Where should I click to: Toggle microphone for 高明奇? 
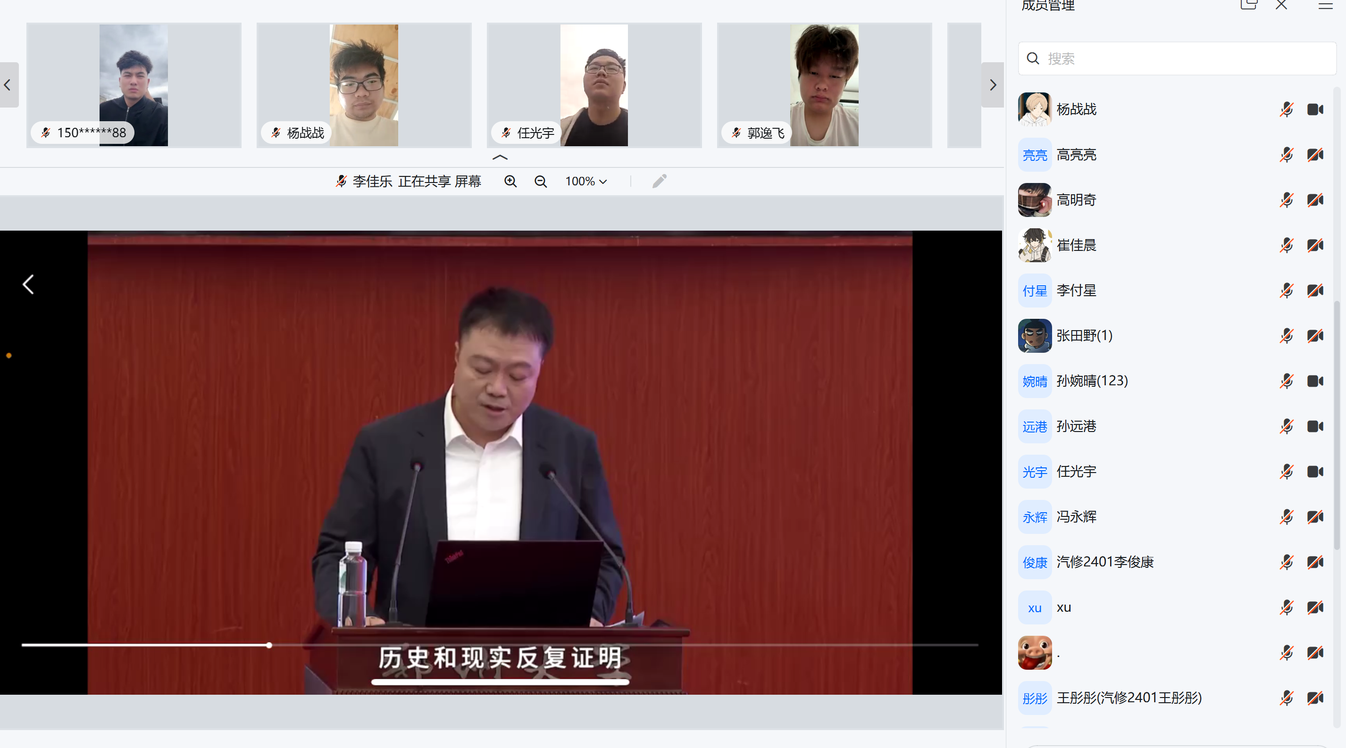[1287, 200]
